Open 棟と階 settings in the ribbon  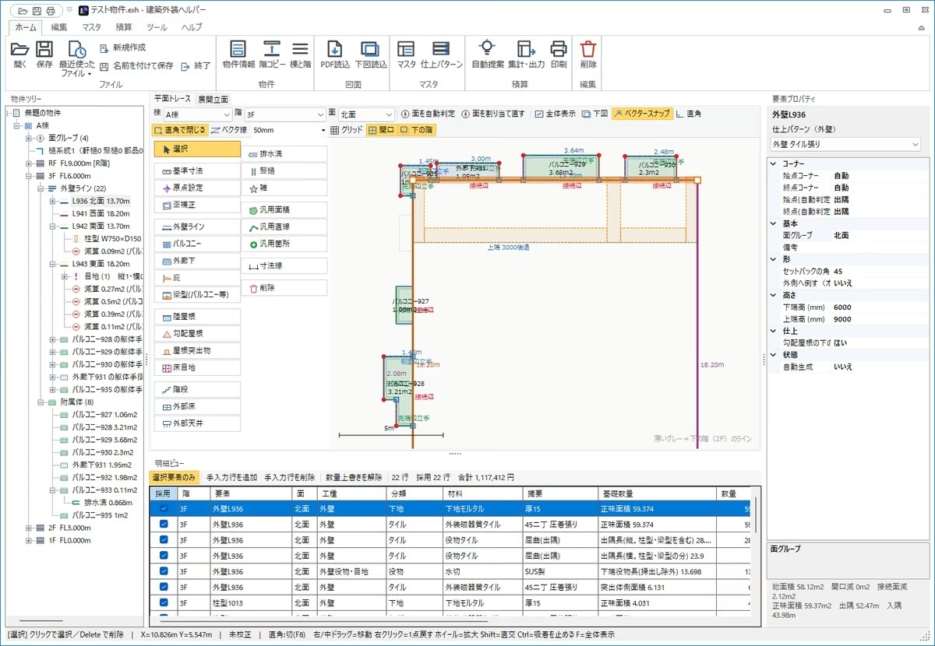point(300,56)
